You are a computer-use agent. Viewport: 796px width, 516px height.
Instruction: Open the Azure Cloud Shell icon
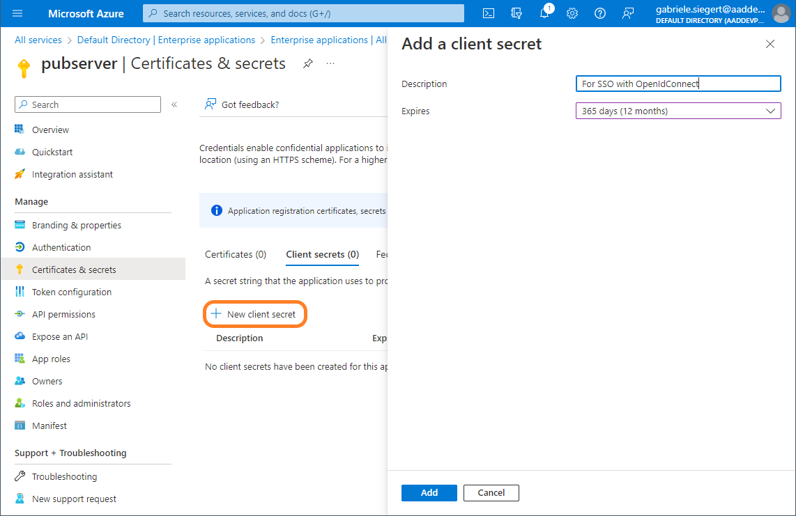[x=489, y=13]
